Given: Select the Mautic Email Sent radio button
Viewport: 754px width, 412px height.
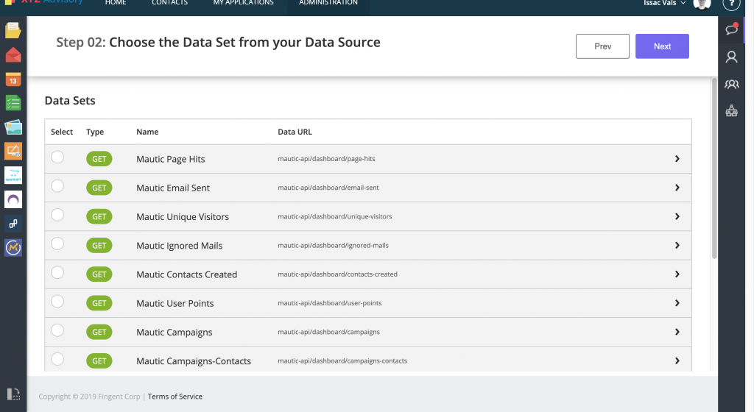Looking at the screenshot, I should (57, 186).
